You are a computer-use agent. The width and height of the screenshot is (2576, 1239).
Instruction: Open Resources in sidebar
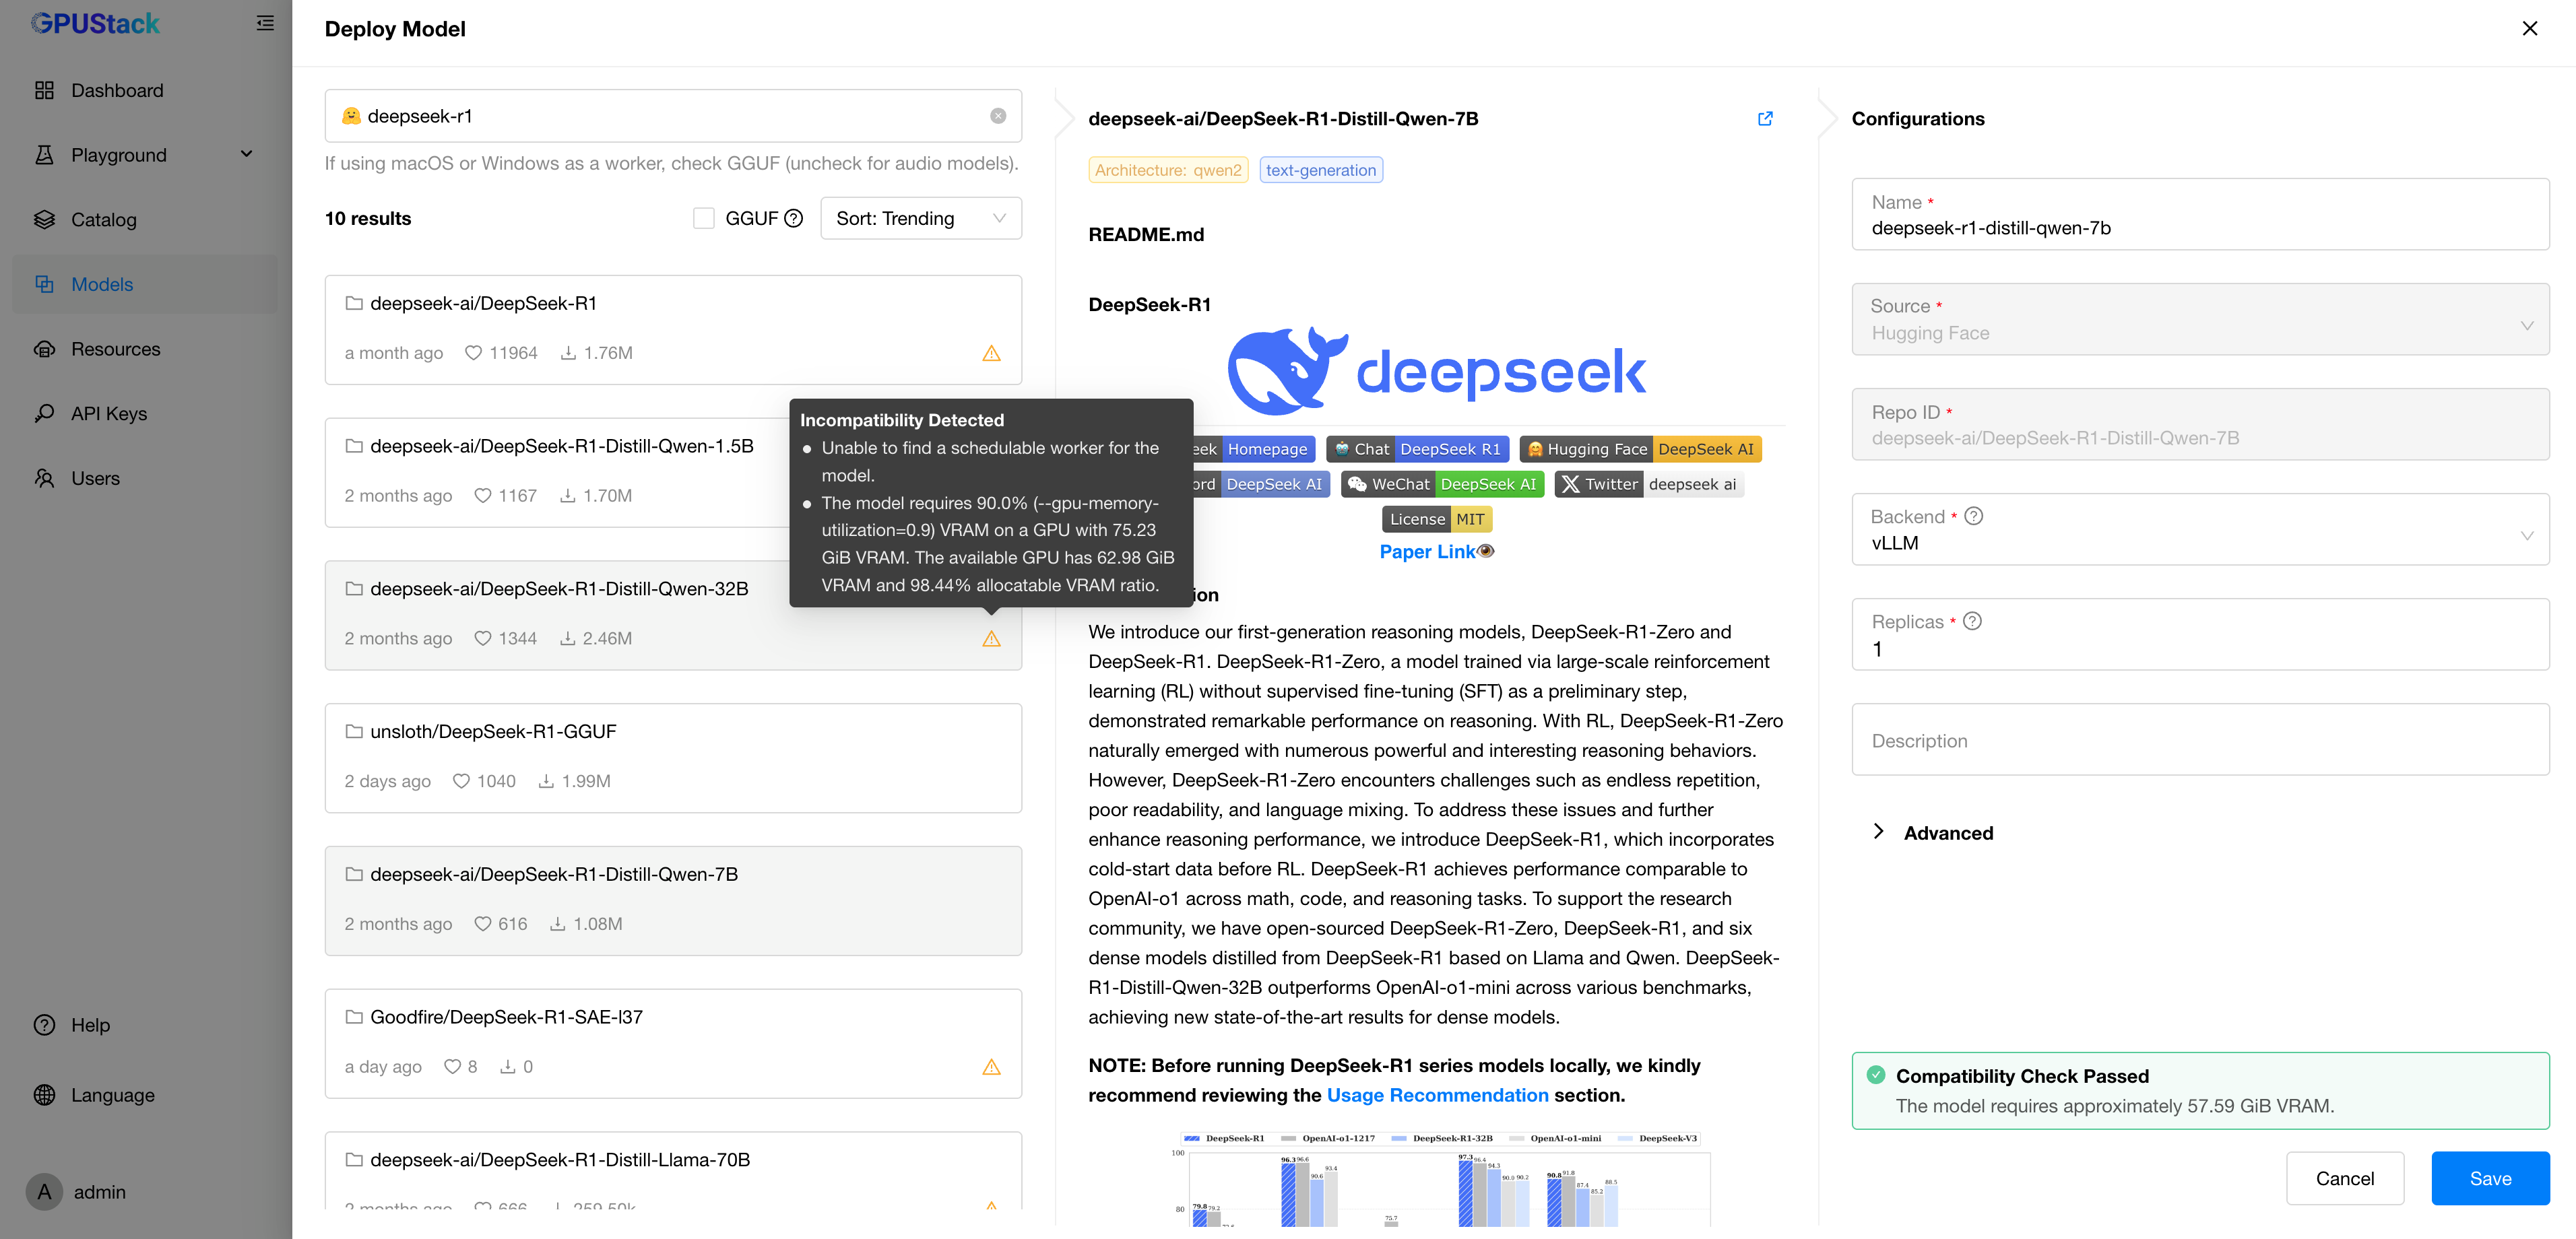point(145,349)
